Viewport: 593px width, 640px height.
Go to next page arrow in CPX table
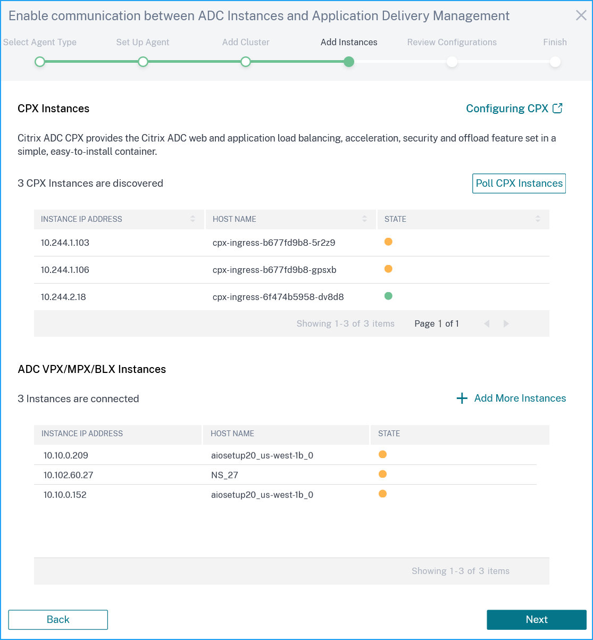pyautogui.click(x=506, y=323)
